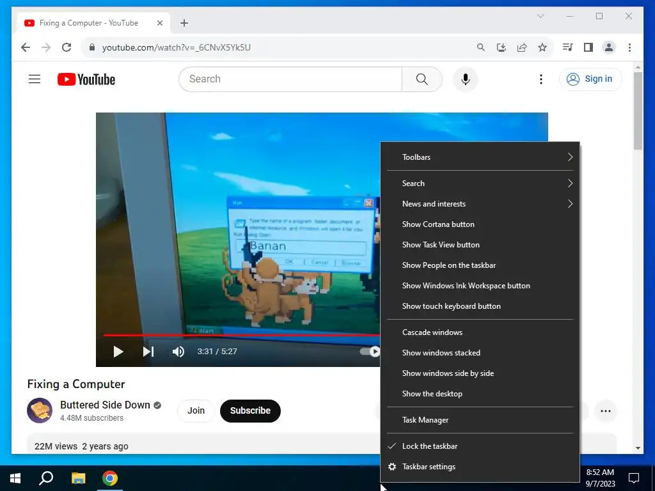655x491 pixels.
Task: Toggle Show People on the taskbar
Action: tap(480, 265)
